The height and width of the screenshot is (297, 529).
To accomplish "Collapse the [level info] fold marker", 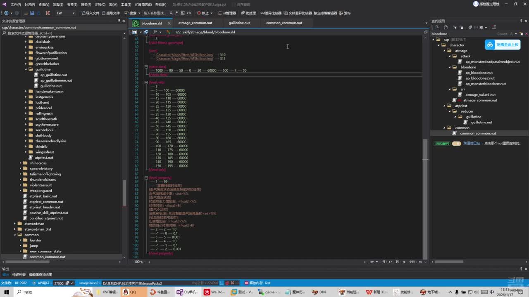I will click(x=146, y=82).
